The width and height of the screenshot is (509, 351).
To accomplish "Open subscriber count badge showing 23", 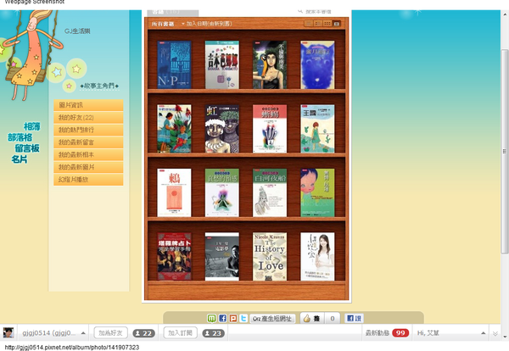I will pyautogui.click(x=213, y=333).
